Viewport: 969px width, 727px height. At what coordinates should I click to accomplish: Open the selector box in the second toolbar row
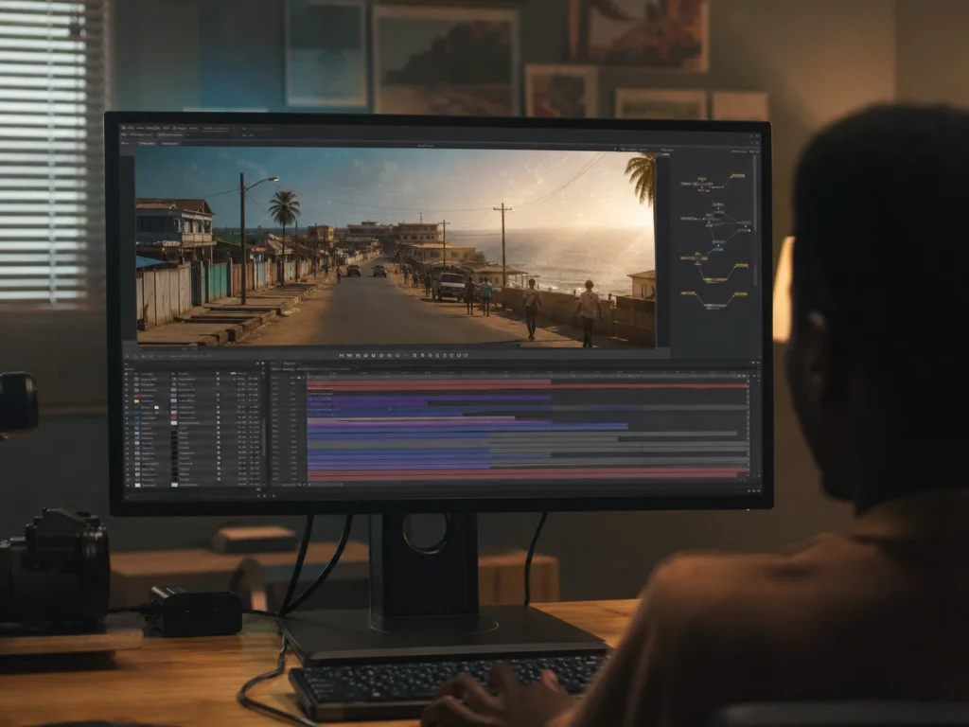[x=170, y=134]
